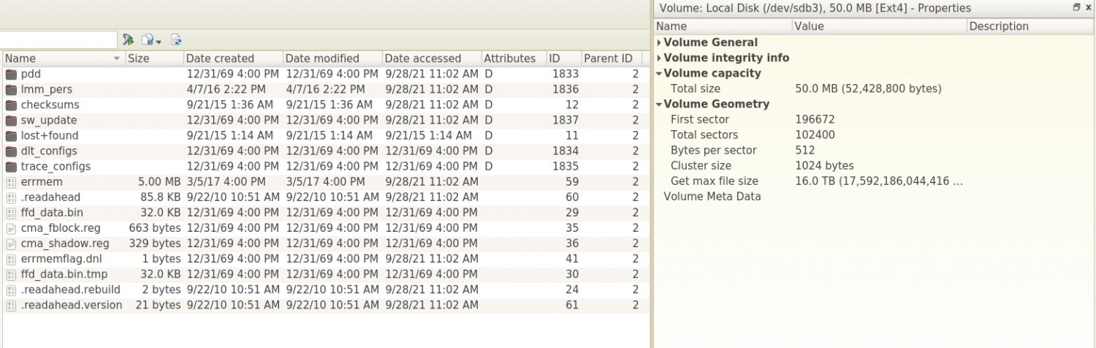
Task: Click the ID cell 1836 for lmm_pers
Action: (x=566, y=89)
